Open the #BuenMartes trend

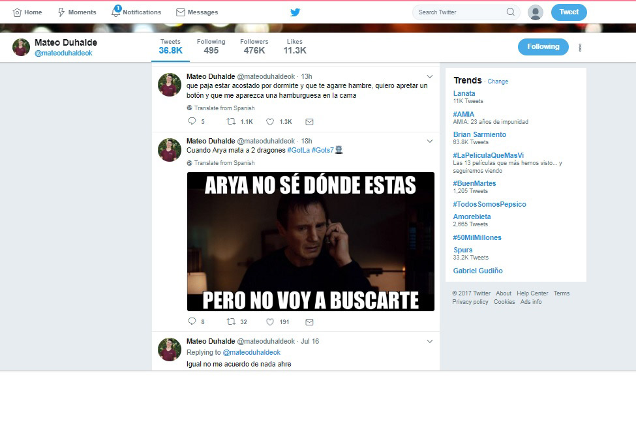[x=474, y=183]
